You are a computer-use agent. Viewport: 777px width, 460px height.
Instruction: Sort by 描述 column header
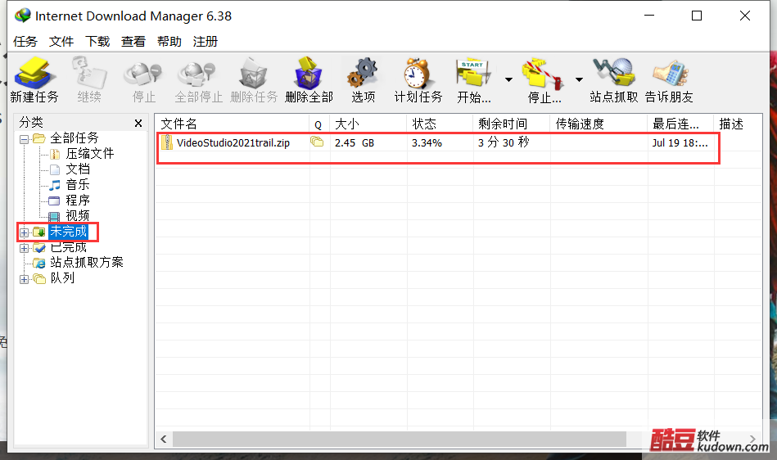[739, 124]
